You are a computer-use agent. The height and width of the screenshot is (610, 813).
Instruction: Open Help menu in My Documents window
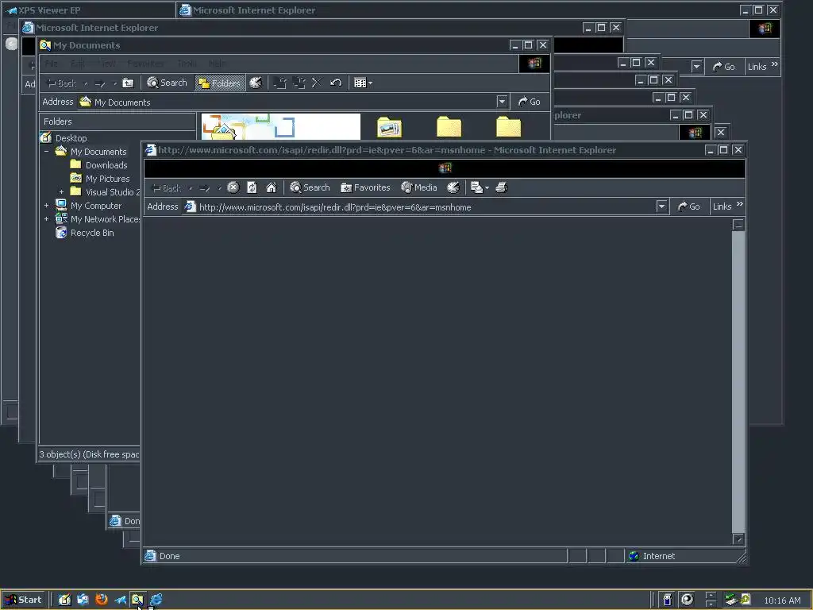[x=217, y=64]
